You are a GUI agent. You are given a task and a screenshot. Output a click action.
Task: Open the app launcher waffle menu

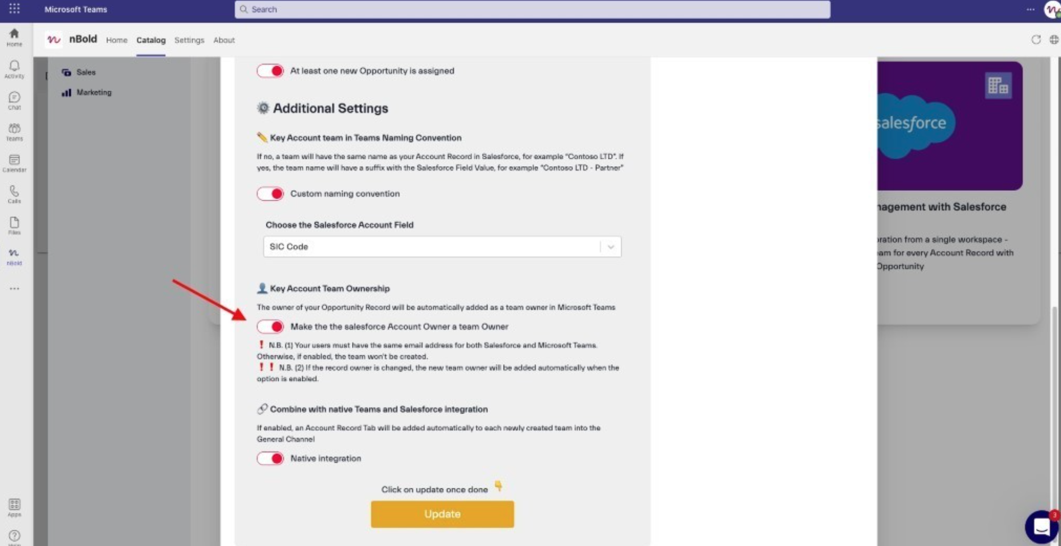(x=14, y=9)
